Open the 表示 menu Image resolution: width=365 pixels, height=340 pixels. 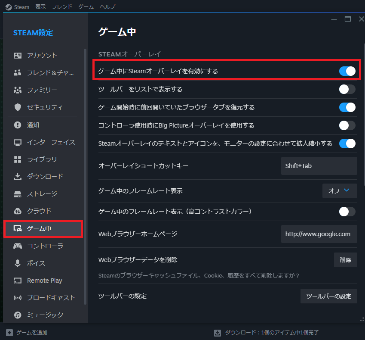(x=40, y=7)
